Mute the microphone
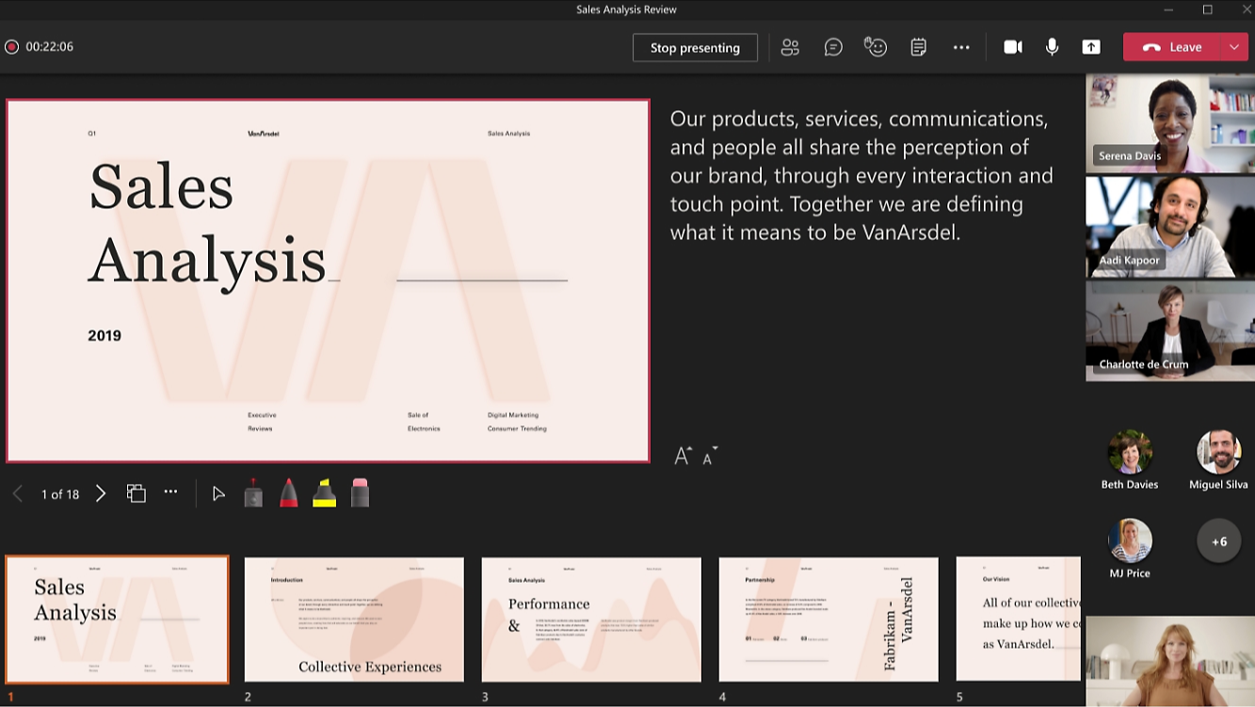 point(1052,47)
